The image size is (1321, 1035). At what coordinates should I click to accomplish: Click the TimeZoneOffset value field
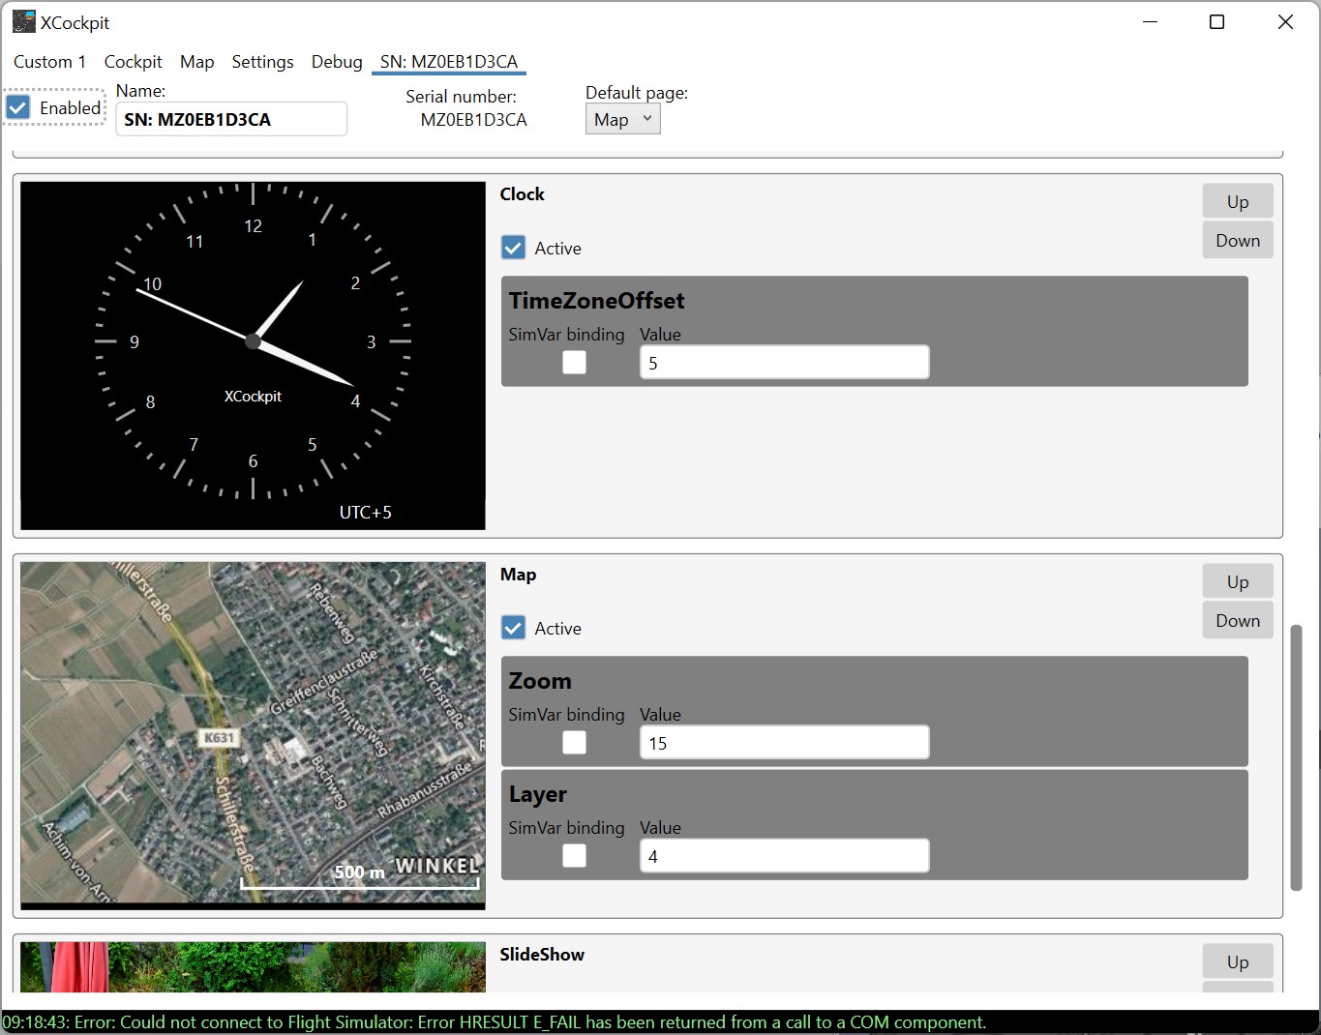pyautogui.click(x=784, y=363)
